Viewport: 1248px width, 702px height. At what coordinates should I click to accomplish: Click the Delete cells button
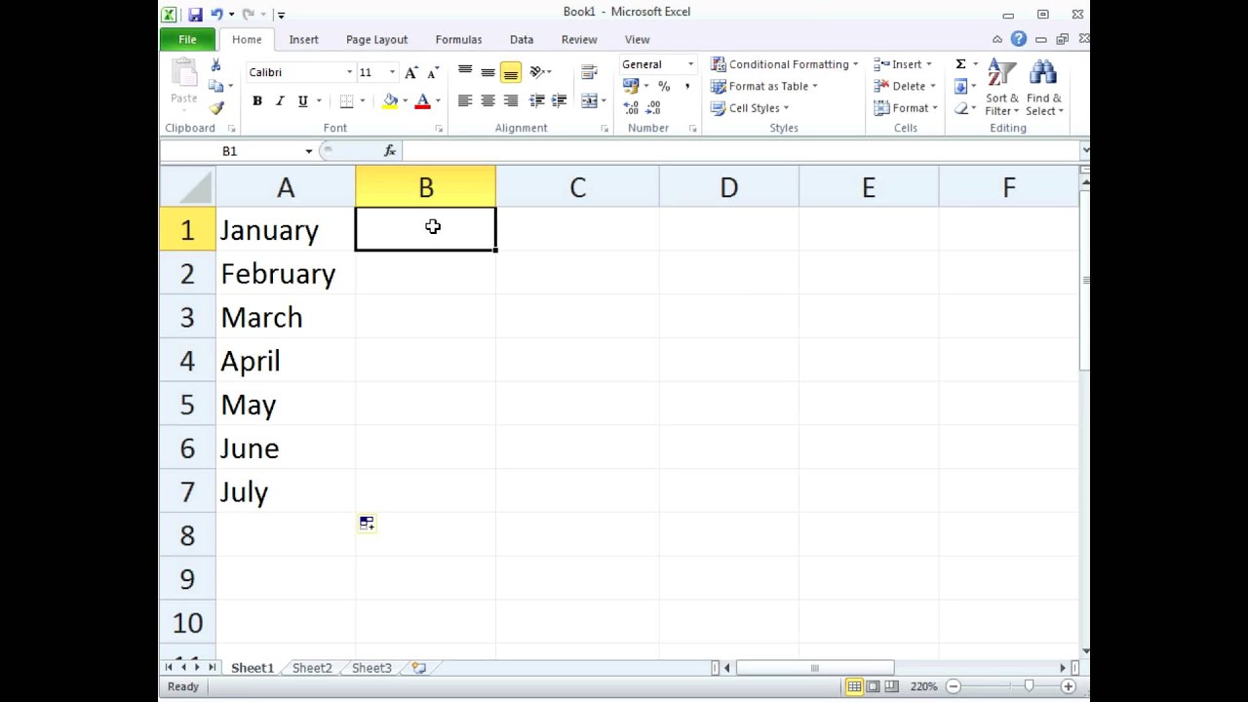pos(906,86)
